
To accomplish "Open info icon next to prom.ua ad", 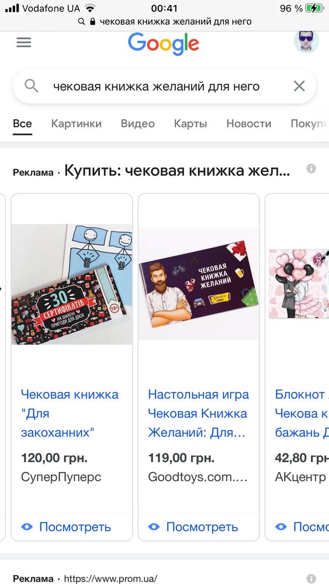I will click(311, 578).
